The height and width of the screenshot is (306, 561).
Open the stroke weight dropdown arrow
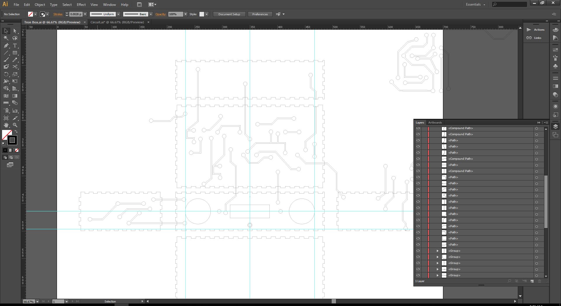[x=85, y=14]
